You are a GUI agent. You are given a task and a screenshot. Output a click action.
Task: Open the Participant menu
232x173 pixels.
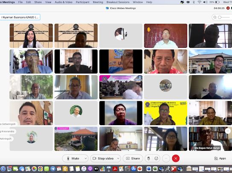pos(82,2)
